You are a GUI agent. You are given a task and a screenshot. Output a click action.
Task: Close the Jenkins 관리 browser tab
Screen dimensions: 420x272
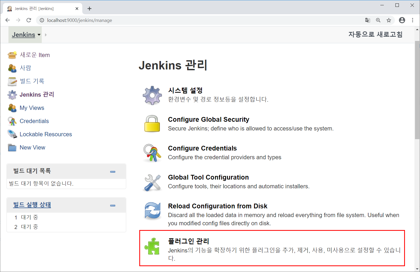pos(77,8)
